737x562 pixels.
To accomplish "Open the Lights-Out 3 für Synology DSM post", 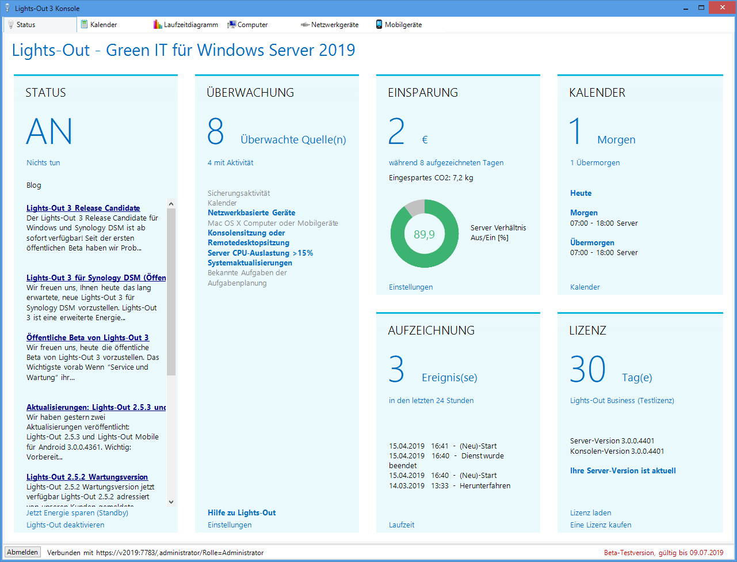I will (96, 278).
